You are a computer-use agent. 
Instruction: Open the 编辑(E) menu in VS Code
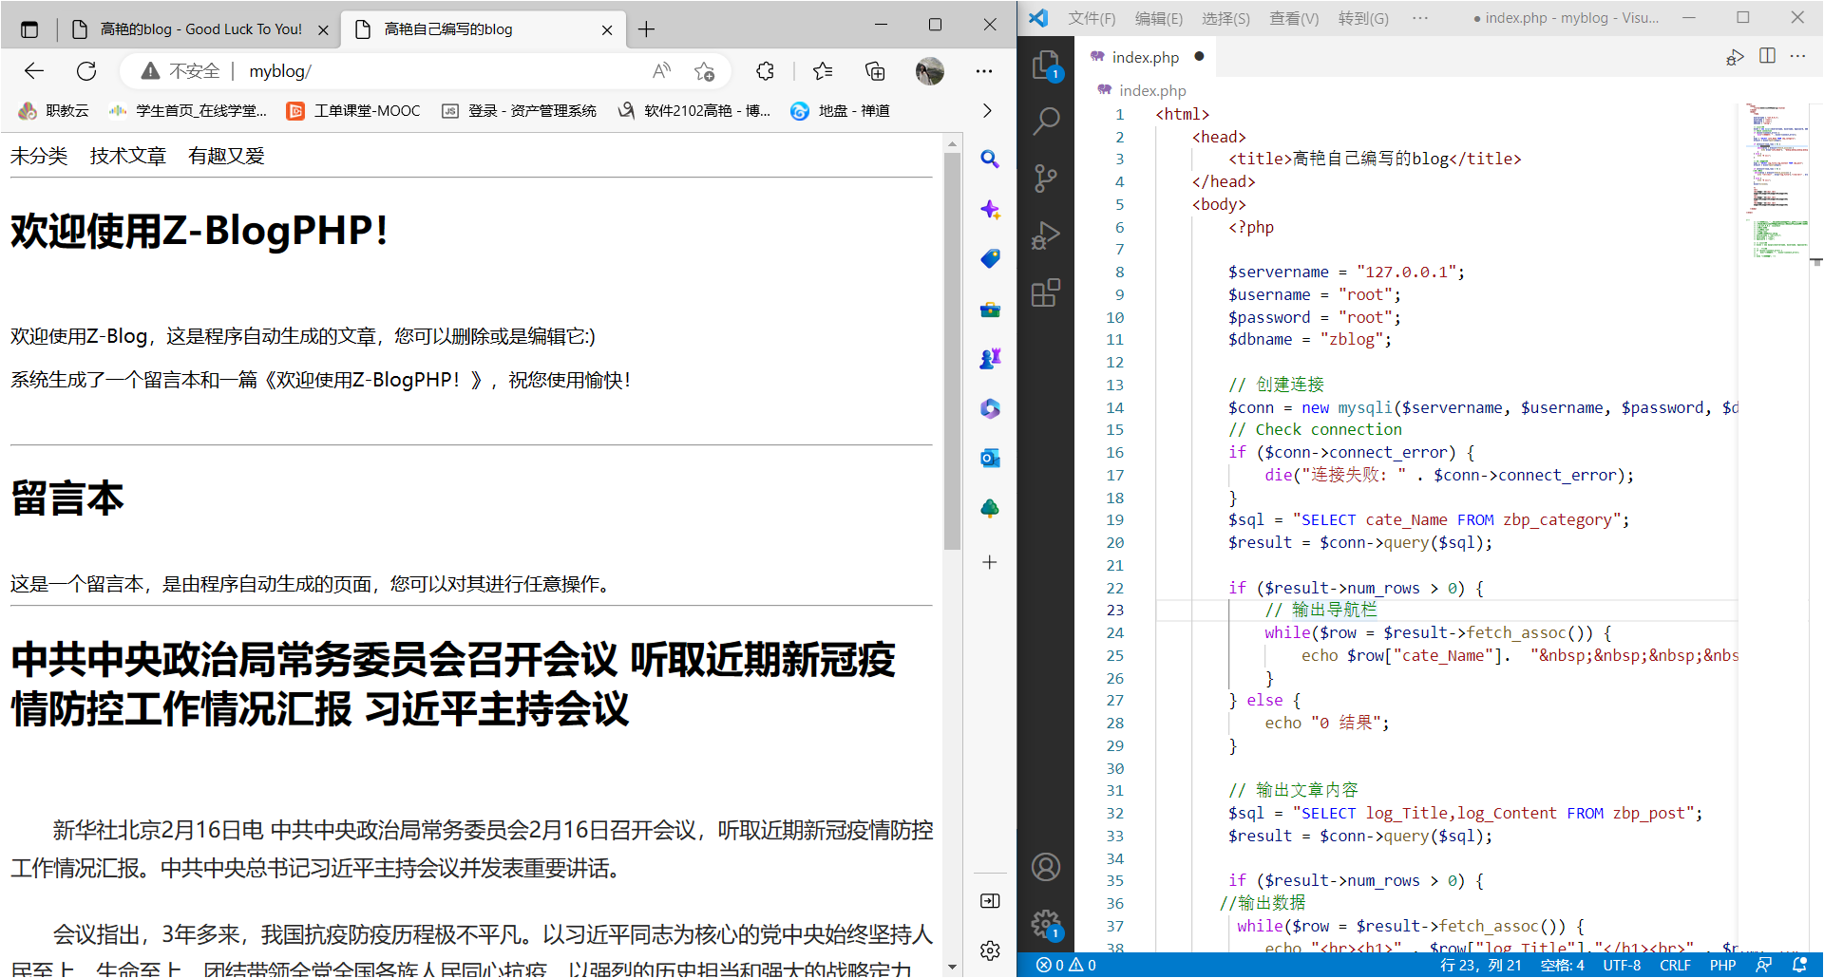tap(1159, 18)
